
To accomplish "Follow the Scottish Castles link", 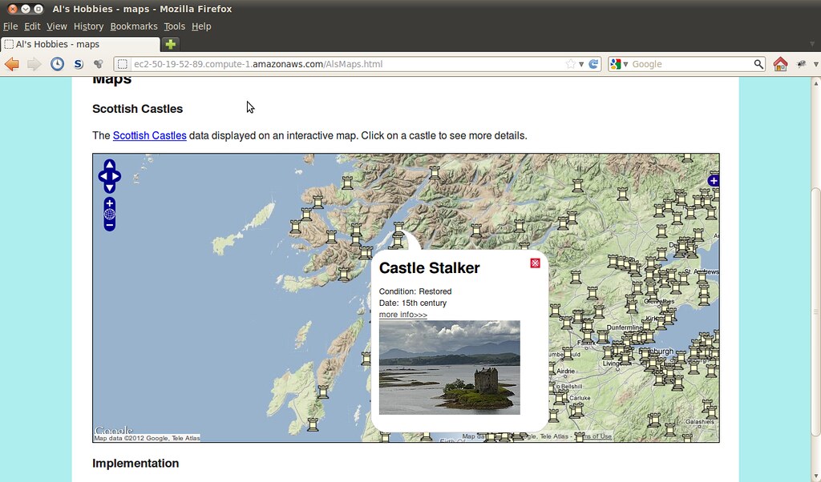I will click(x=149, y=135).
